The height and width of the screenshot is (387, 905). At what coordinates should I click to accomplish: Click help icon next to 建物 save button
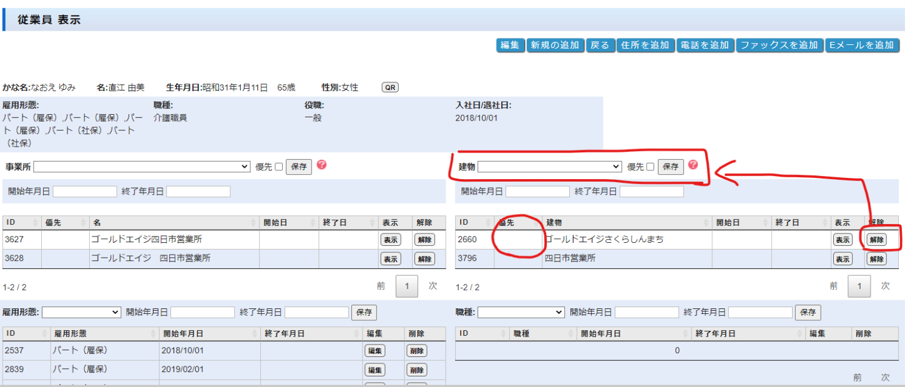(x=693, y=165)
